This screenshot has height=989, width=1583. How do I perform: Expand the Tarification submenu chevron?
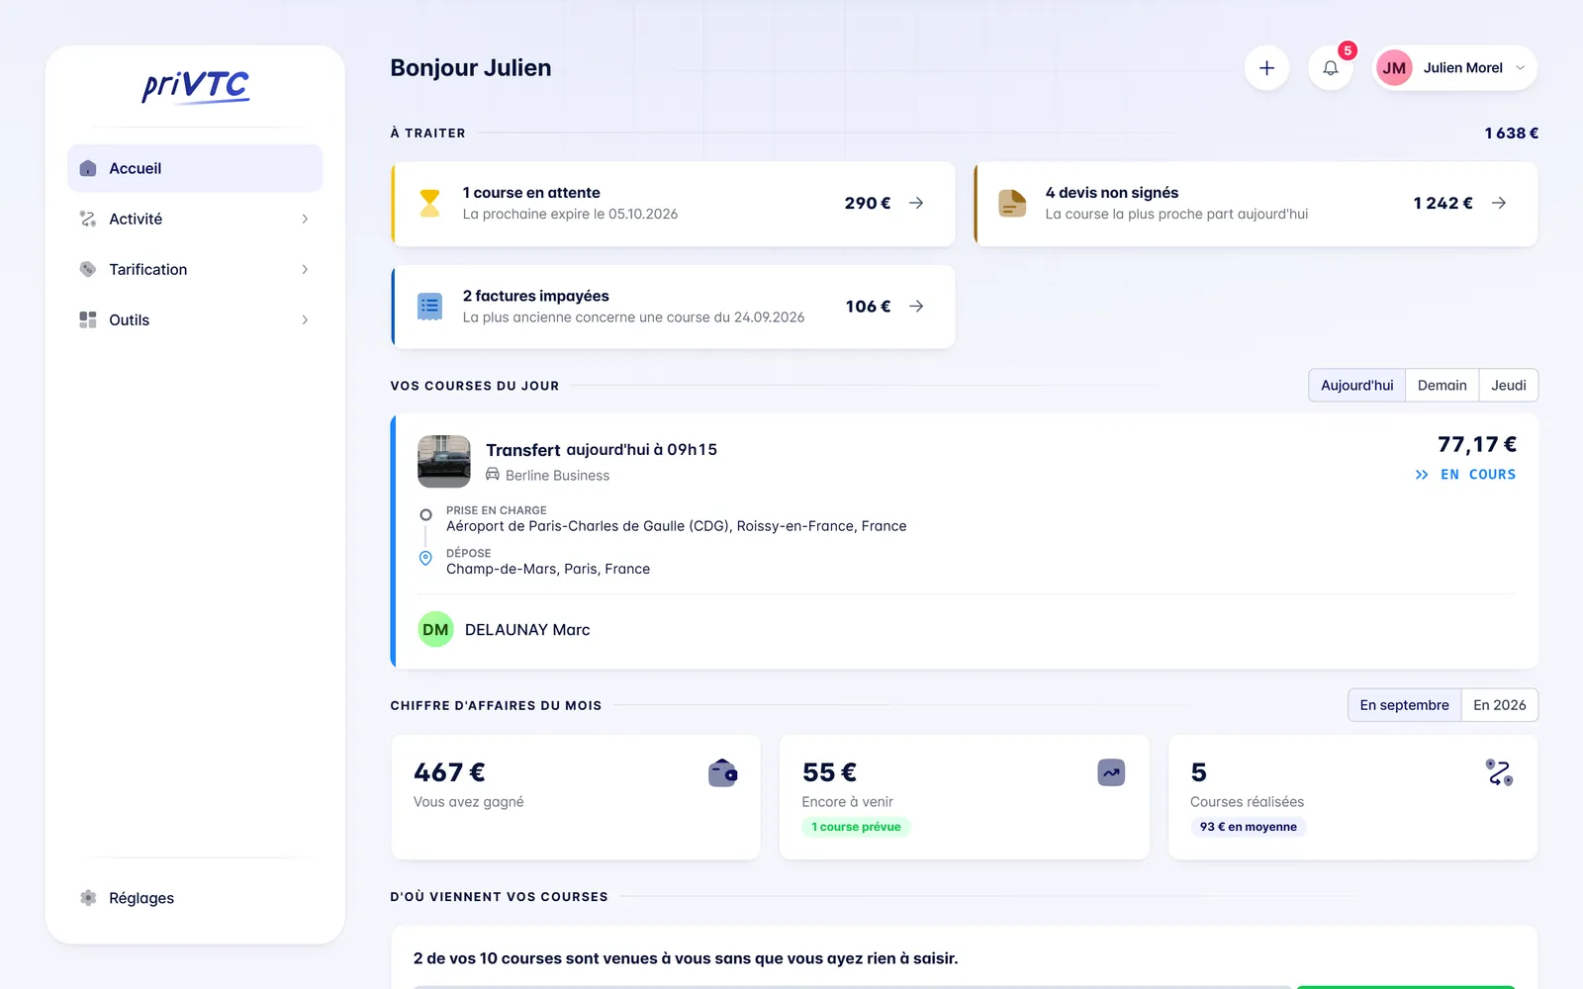(x=305, y=269)
